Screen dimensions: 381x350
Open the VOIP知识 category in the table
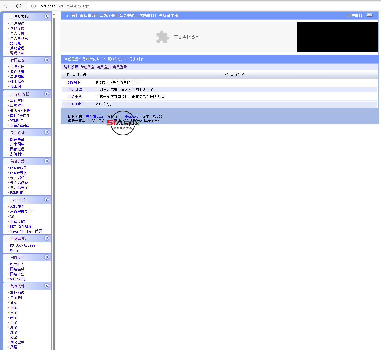point(75,104)
